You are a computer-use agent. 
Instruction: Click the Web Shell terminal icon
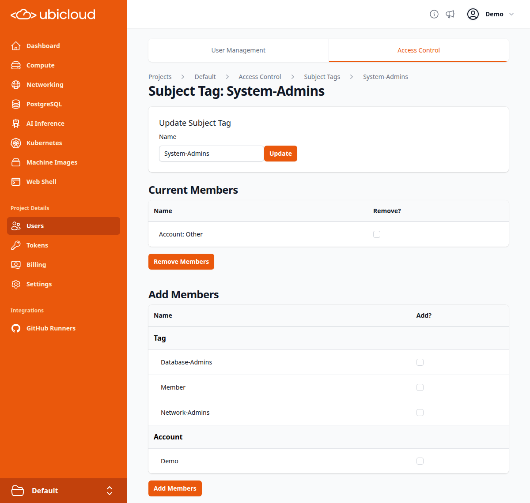coord(16,182)
